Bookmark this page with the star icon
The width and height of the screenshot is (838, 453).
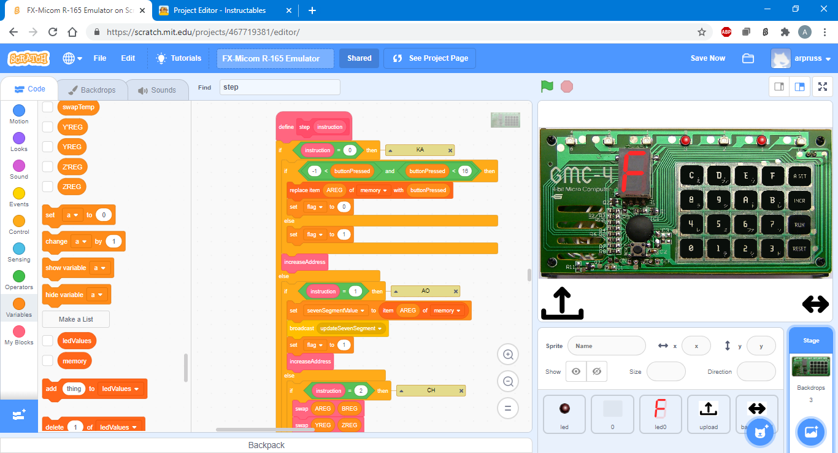pyautogui.click(x=702, y=32)
